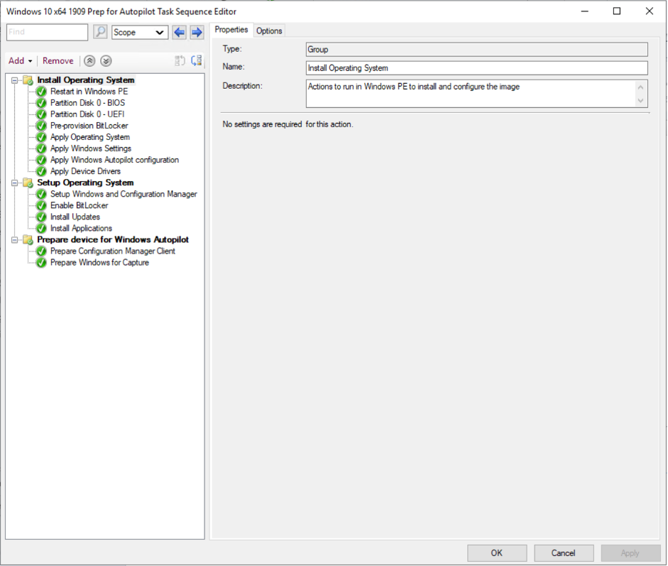The width and height of the screenshot is (668, 566).
Task: Open the Add dropdown menu
Action: tap(19, 61)
